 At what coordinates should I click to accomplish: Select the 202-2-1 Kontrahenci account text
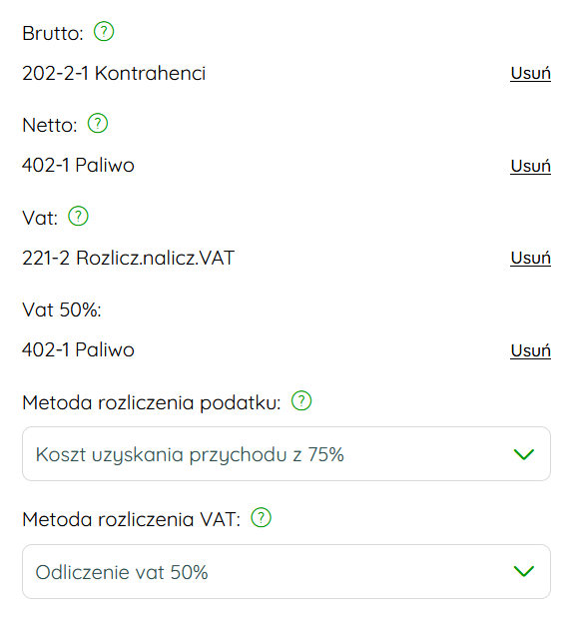pyautogui.click(x=114, y=74)
